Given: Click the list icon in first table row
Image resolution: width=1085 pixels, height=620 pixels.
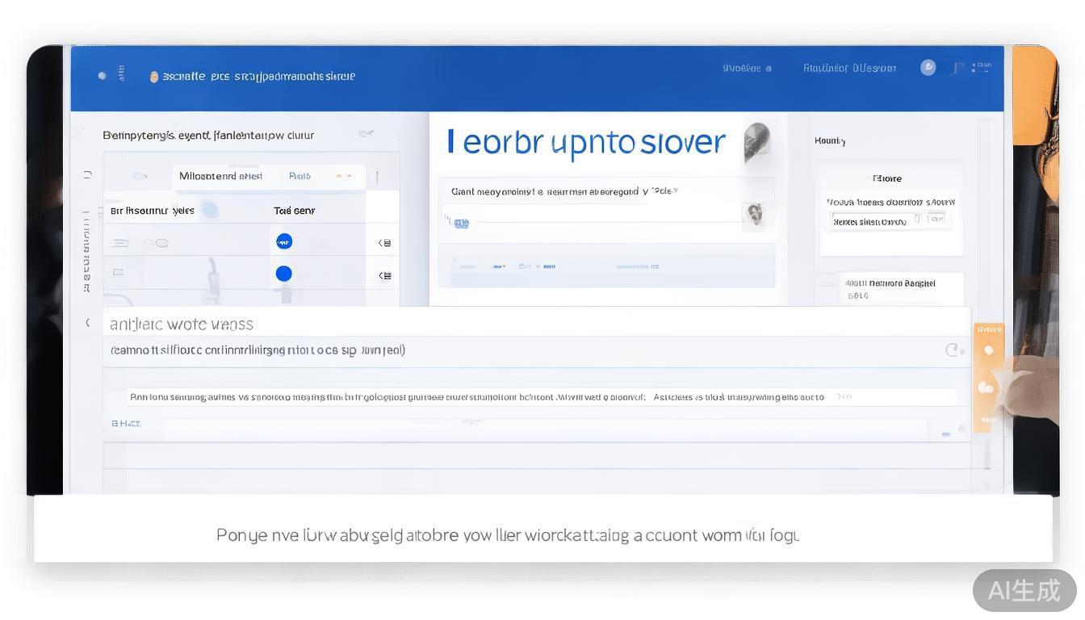Looking at the screenshot, I should click(385, 243).
